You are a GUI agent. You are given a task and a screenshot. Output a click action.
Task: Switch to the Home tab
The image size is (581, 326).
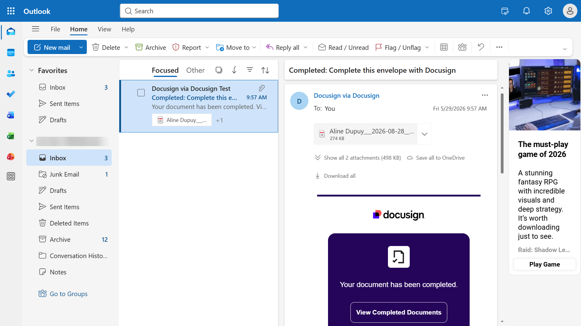[x=79, y=29]
